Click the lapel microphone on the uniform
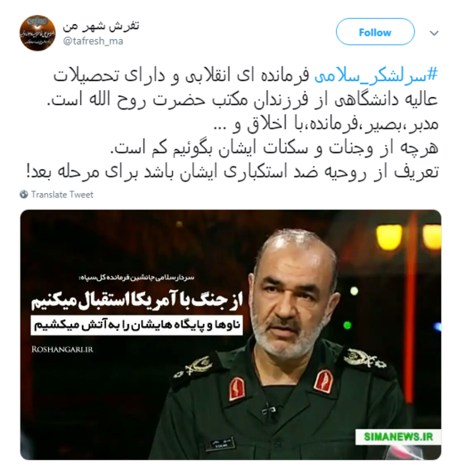Image resolution: width=457 pixels, height=469 pixels. [x=269, y=410]
